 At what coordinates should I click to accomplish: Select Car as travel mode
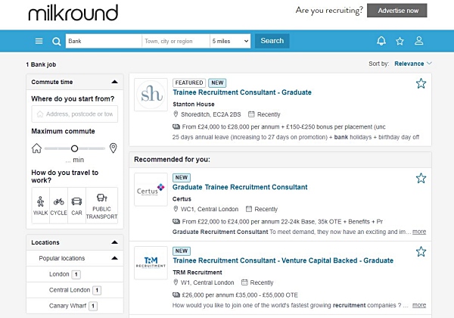(76, 205)
